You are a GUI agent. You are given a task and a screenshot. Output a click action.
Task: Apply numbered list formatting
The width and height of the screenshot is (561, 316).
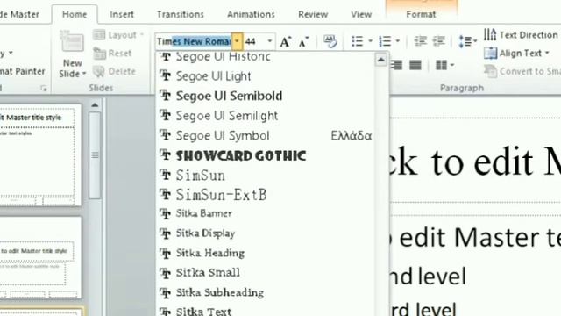click(386, 41)
